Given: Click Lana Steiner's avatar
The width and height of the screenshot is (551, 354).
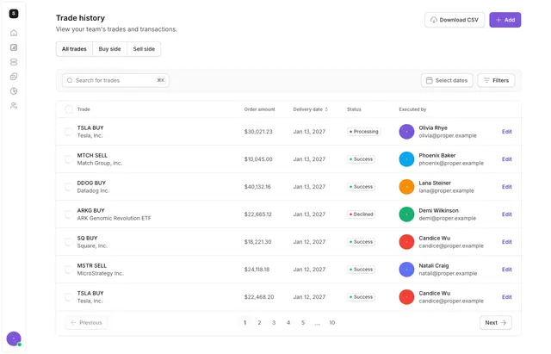Looking at the screenshot, I should [406, 187].
